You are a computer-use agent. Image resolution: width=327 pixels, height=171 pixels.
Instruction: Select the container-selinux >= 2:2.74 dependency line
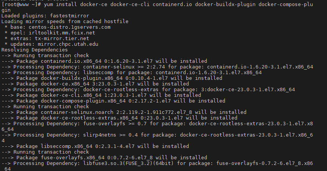[157, 67]
